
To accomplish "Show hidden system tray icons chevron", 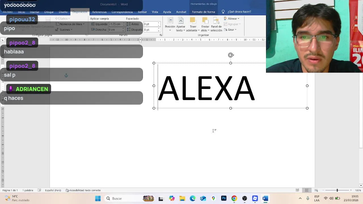I will pyautogui.click(x=300, y=198).
